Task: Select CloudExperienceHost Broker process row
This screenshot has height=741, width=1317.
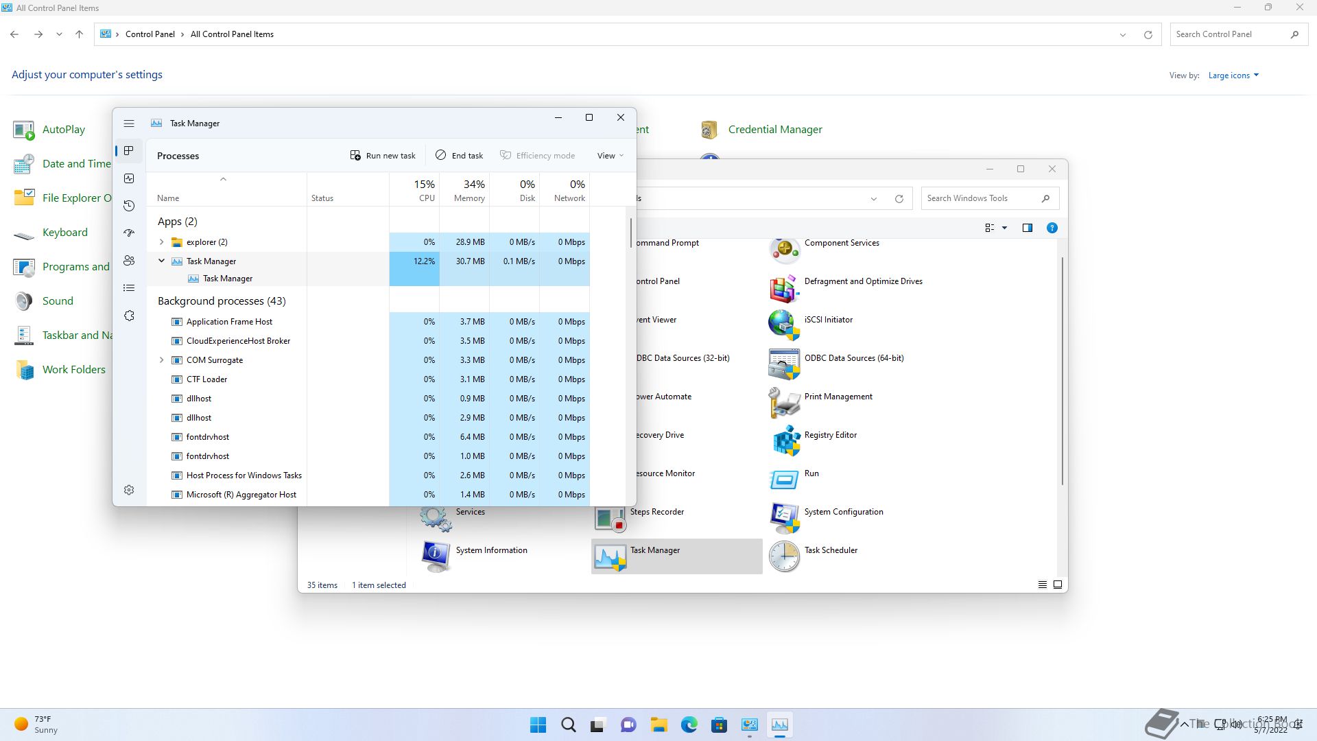Action: (x=368, y=341)
